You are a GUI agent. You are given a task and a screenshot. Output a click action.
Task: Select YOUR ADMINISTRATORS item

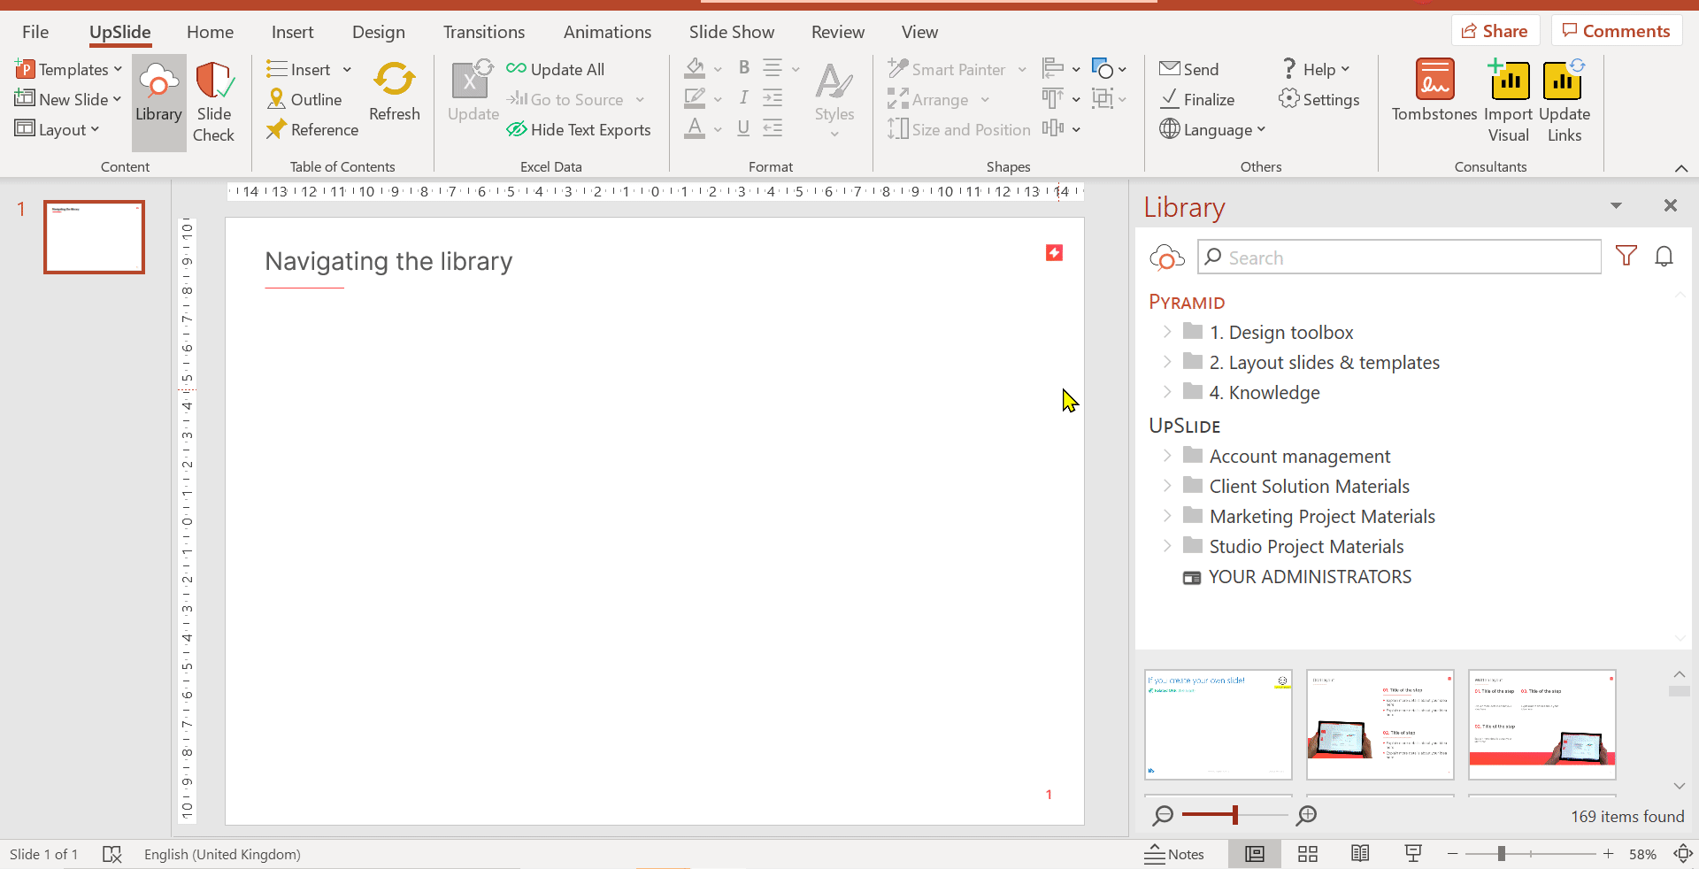click(x=1297, y=577)
